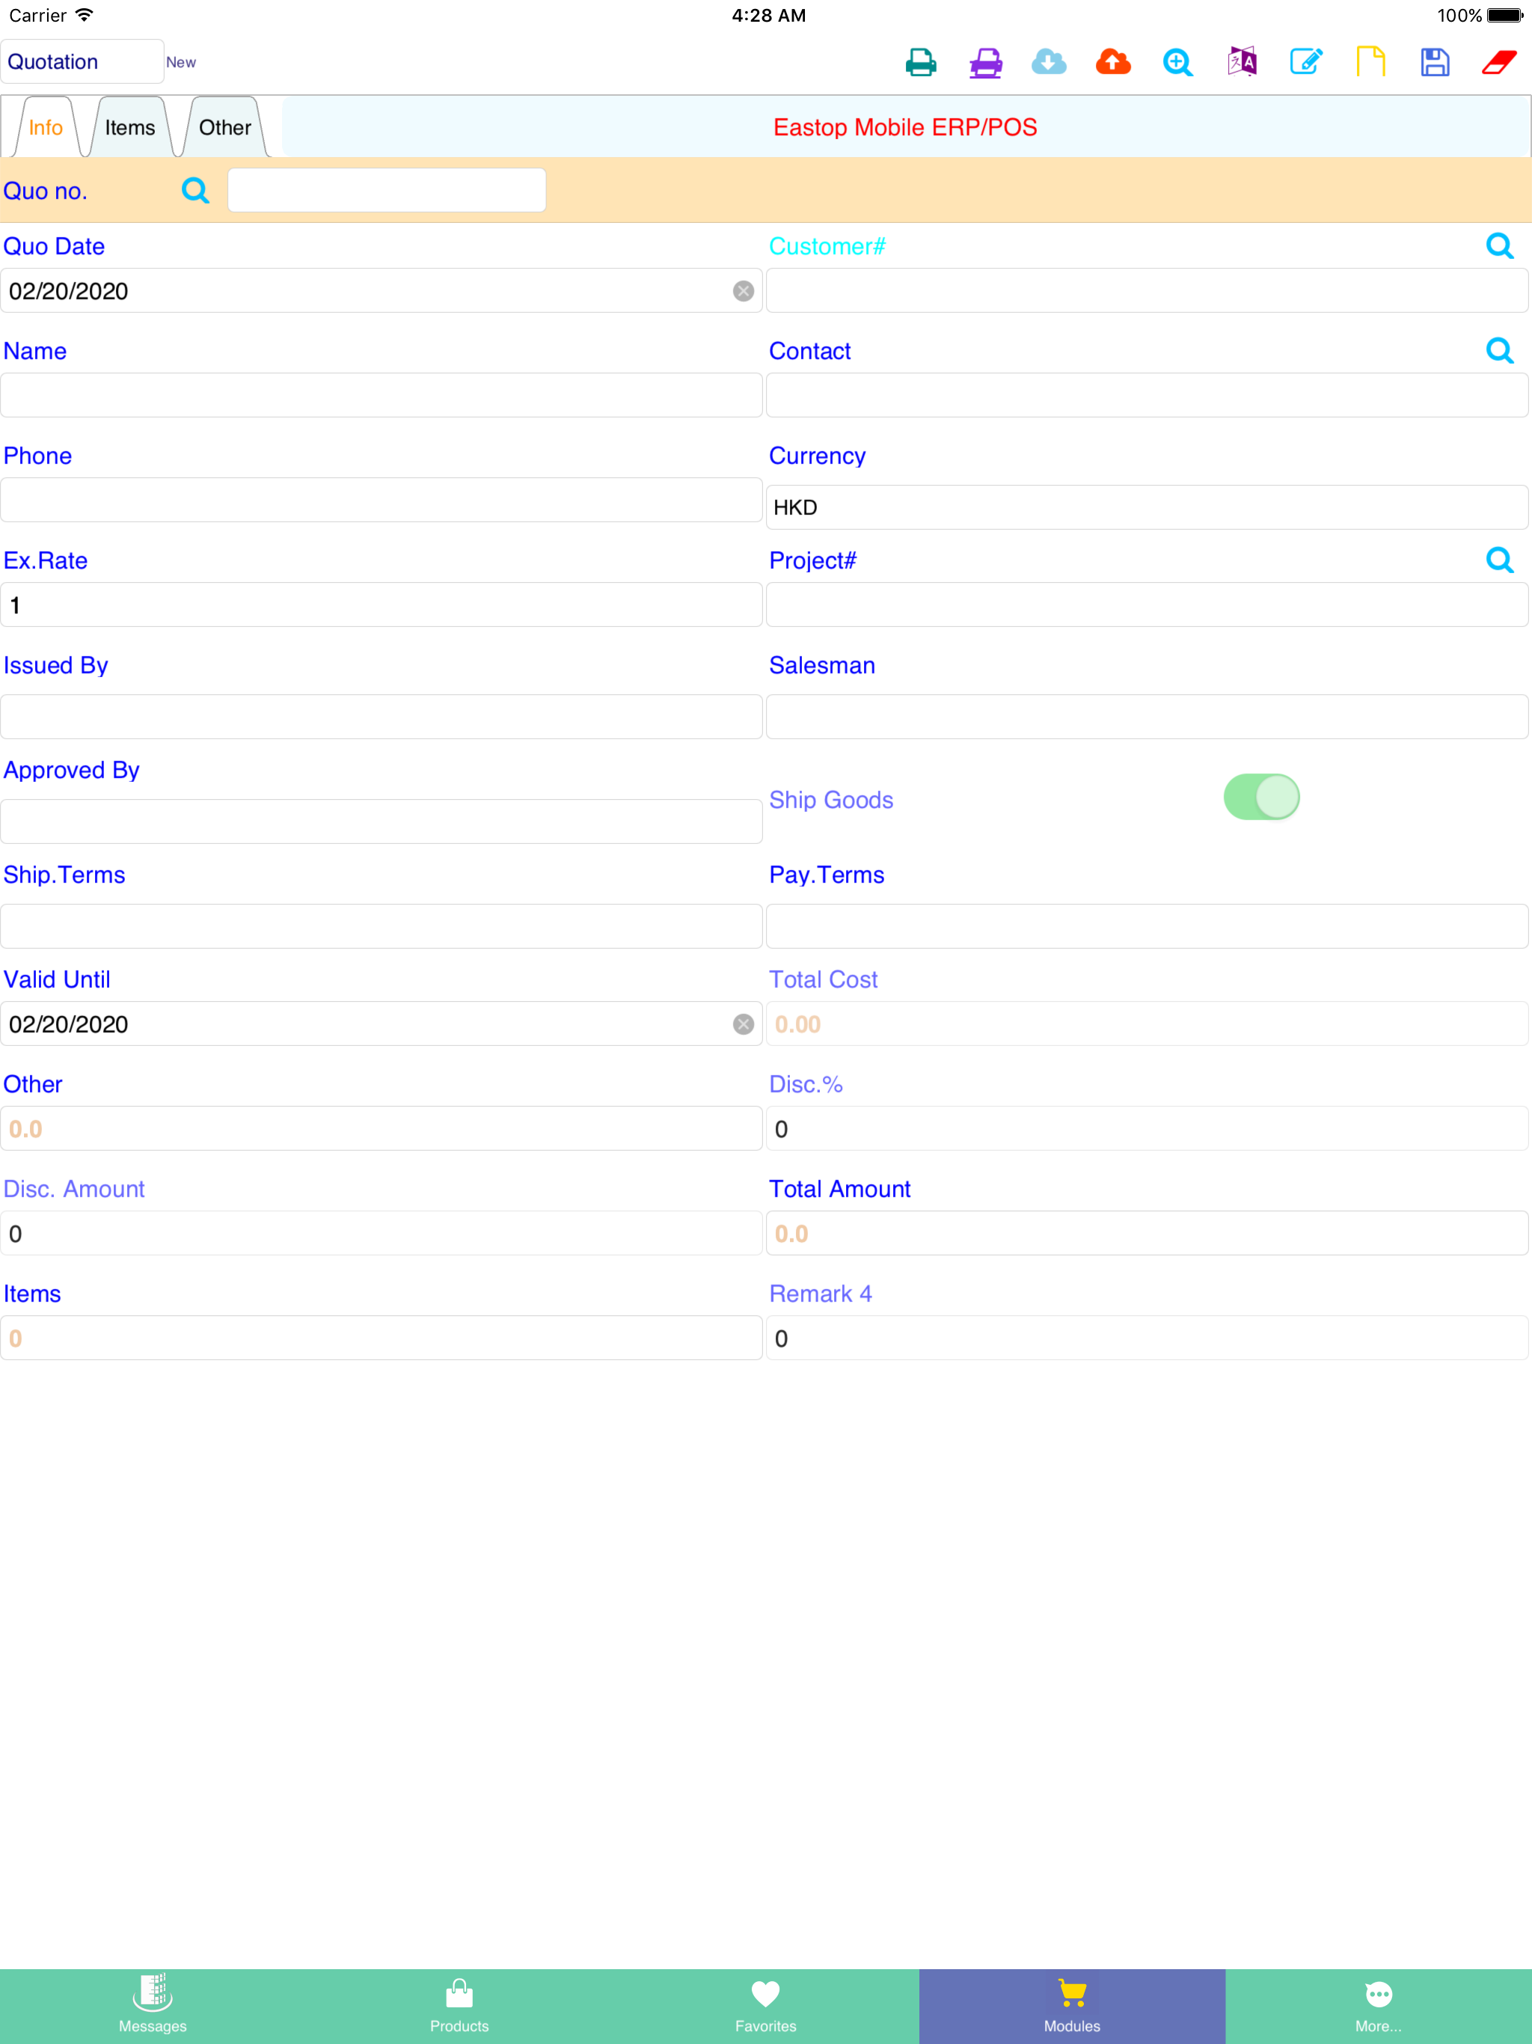This screenshot has height=2044, width=1532.
Task: Click the Customer# input field
Action: (x=1147, y=291)
